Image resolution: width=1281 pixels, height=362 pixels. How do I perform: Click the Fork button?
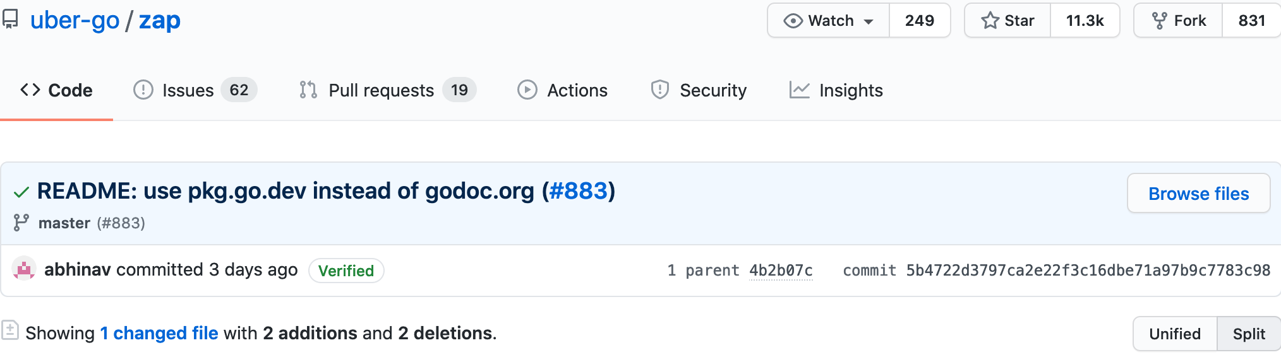click(1179, 21)
